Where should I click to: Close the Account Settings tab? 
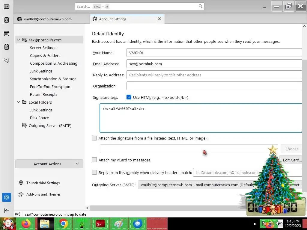coord(159,19)
